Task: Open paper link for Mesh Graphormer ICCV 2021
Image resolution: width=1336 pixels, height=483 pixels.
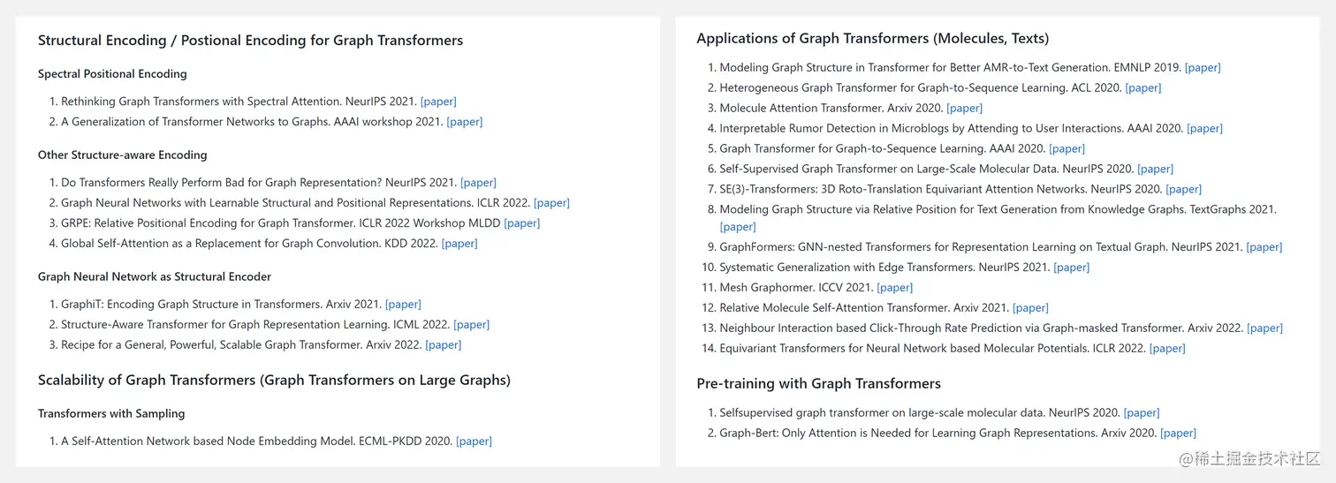Action: [x=895, y=288]
